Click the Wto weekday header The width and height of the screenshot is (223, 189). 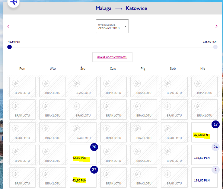click(53, 69)
